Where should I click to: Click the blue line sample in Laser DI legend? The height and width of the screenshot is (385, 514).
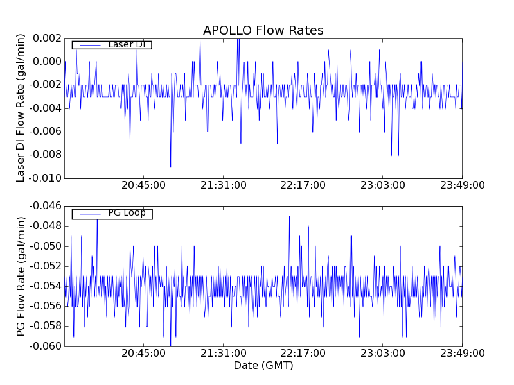[91, 45]
